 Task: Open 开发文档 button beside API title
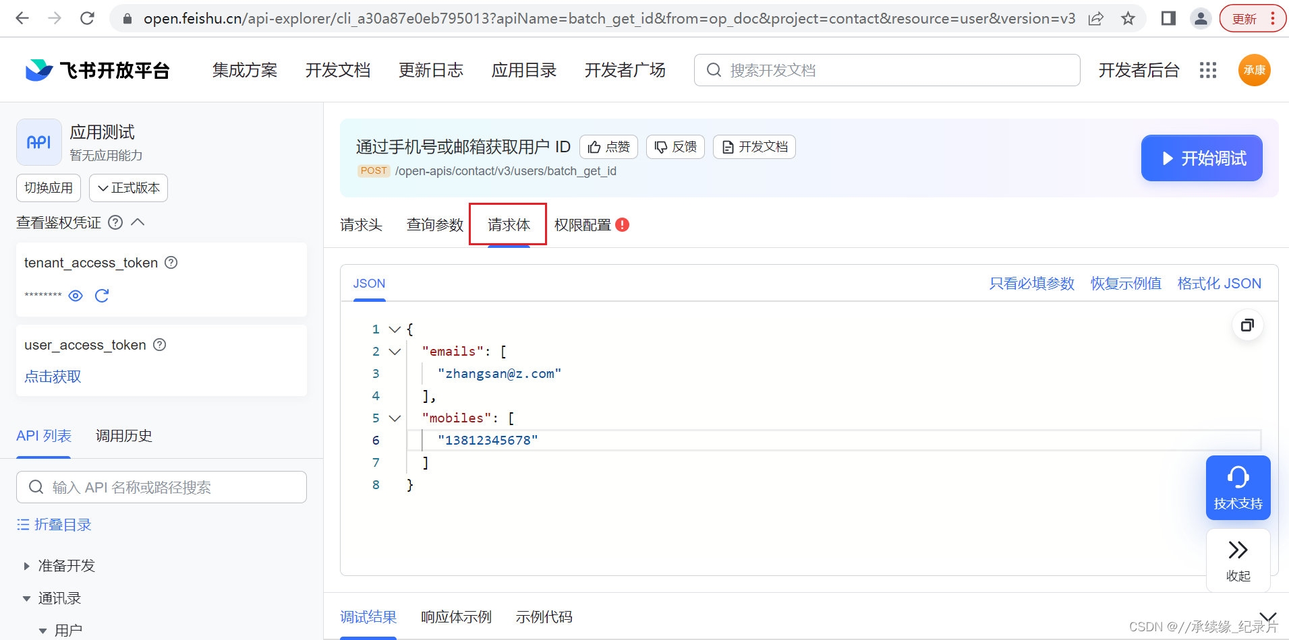point(755,147)
